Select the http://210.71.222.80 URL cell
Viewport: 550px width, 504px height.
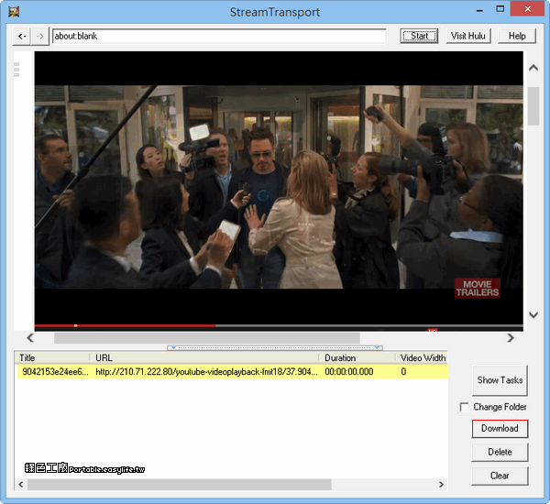(206, 371)
